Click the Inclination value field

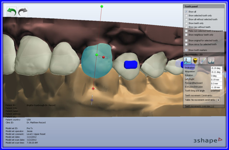216,68
